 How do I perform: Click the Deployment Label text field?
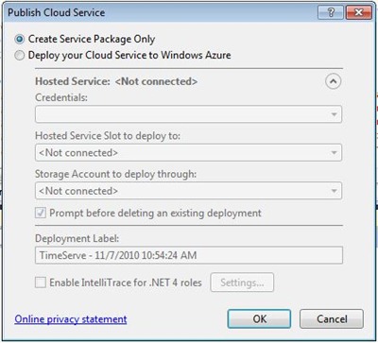coord(189,255)
